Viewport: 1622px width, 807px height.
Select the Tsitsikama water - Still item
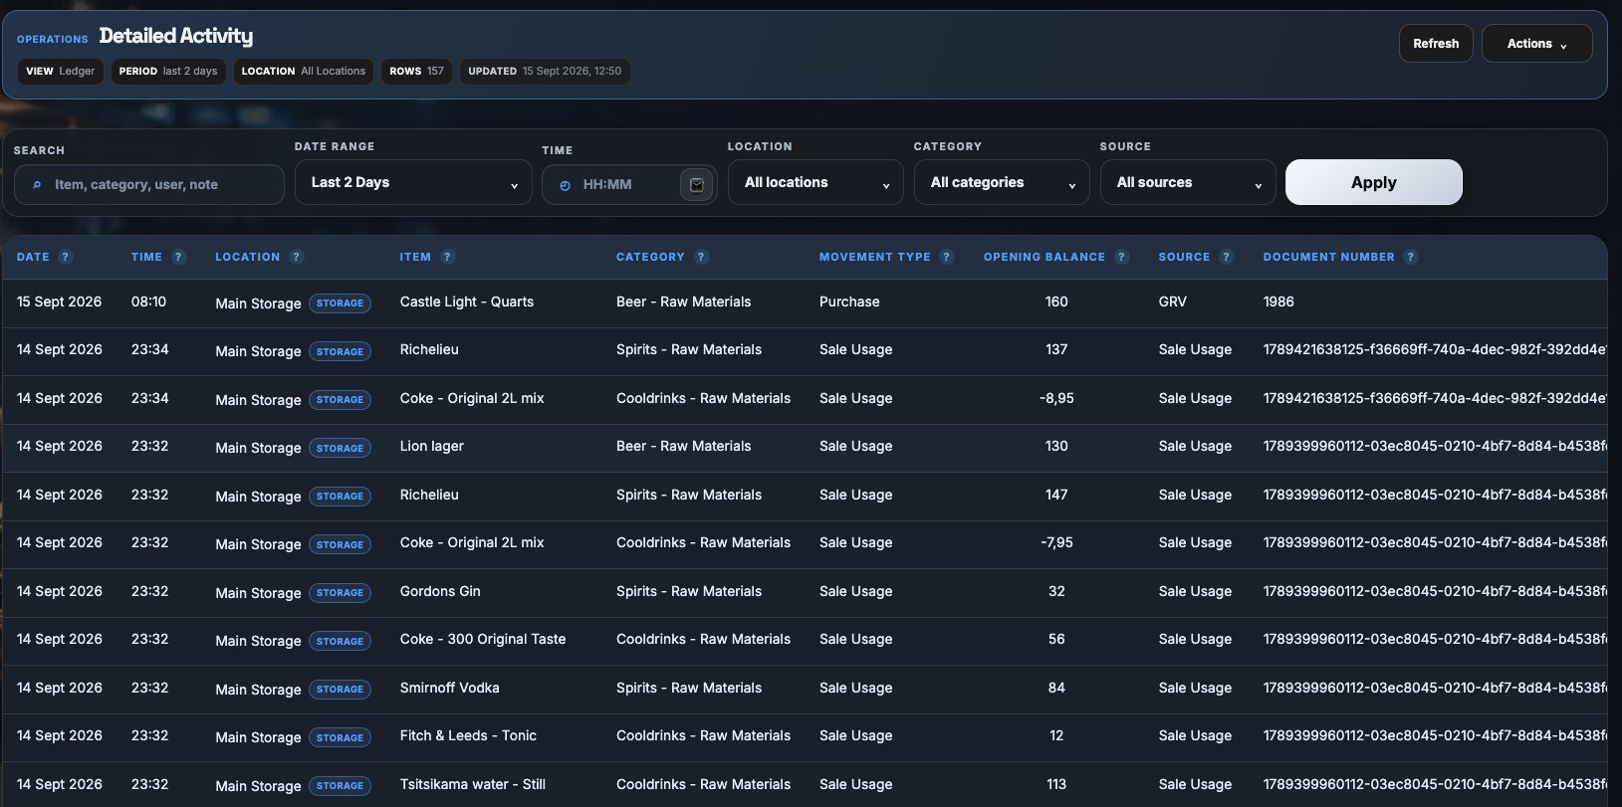473,784
